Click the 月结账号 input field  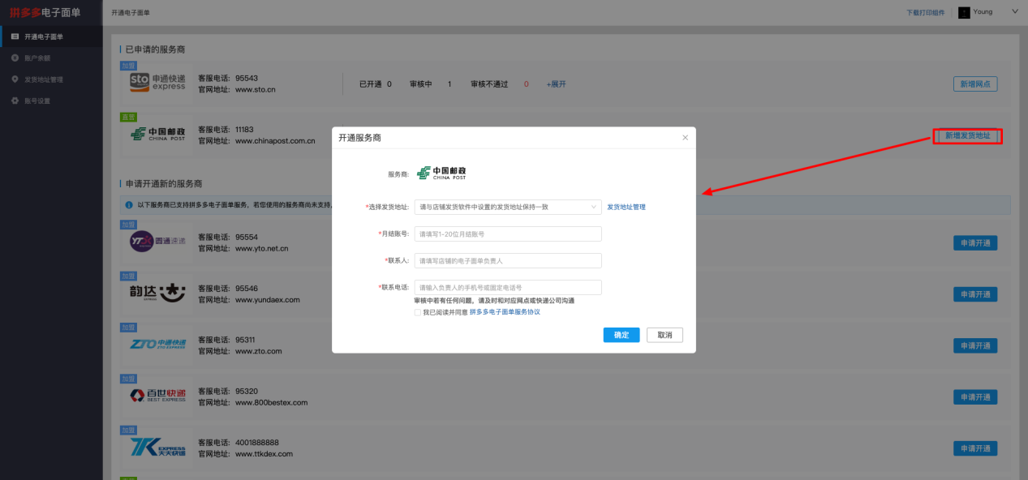(x=507, y=234)
